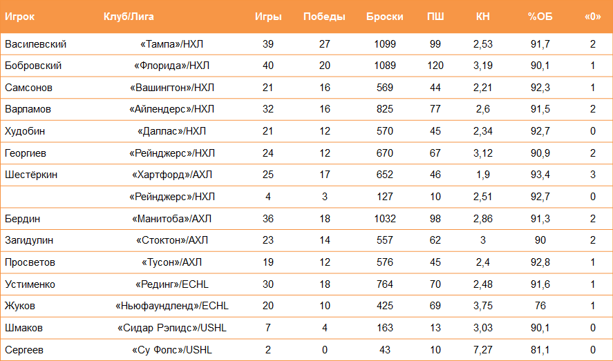Click the КН column header
The width and height of the screenshot is (613, 361).
(x=483, y=17)
